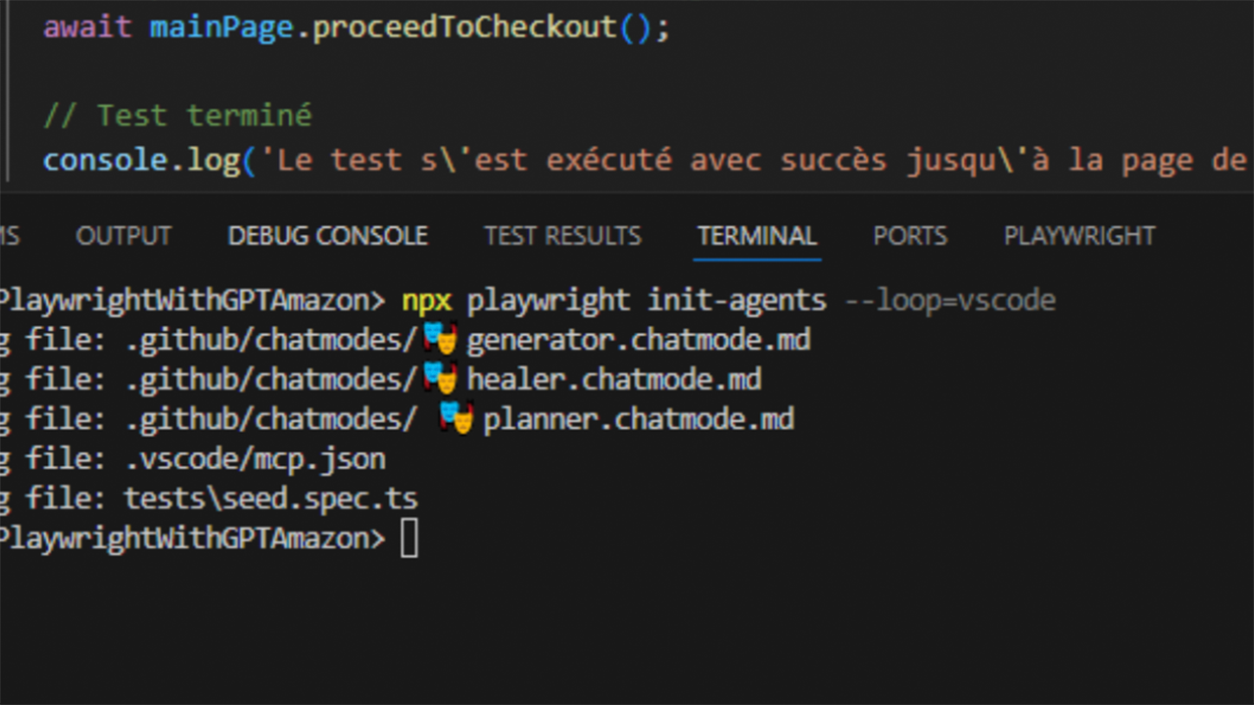Screen dimensions: 1254x705
Task: Open planner.chatmode.md file path in terminal
Action: pyautogui.click(x=638, y=419)
